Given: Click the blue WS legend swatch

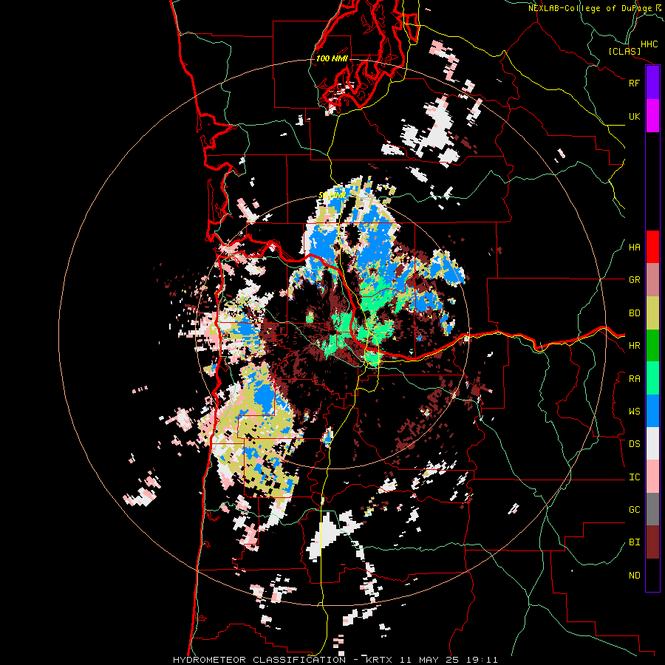Looking at the screenshot, I should click(652, 411).
